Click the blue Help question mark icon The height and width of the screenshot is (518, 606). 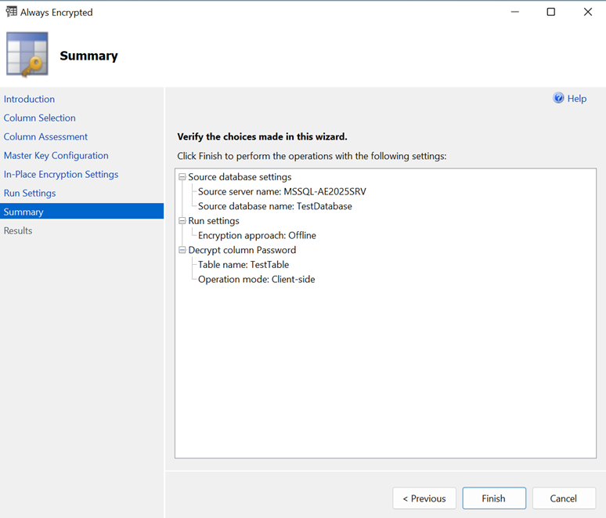[558, 99]
